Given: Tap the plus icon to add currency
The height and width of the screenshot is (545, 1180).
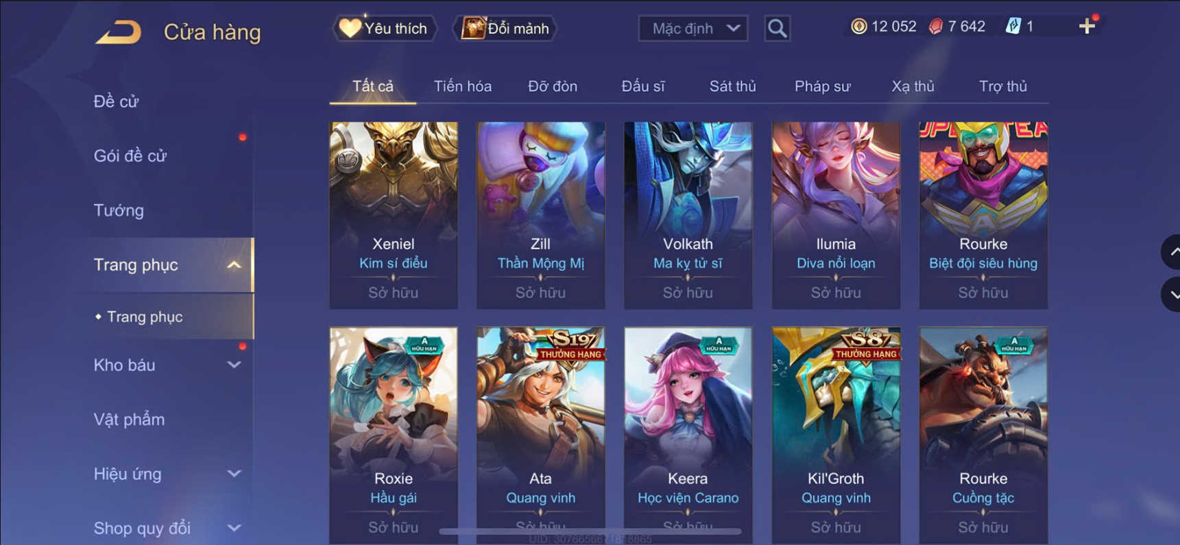Looking at the screenshot, I should click(x=1087, y=27).
